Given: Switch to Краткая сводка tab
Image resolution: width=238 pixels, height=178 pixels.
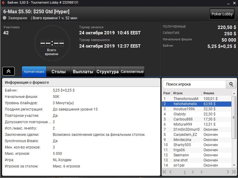Looking at the screenshot, I should coord(34,71).
